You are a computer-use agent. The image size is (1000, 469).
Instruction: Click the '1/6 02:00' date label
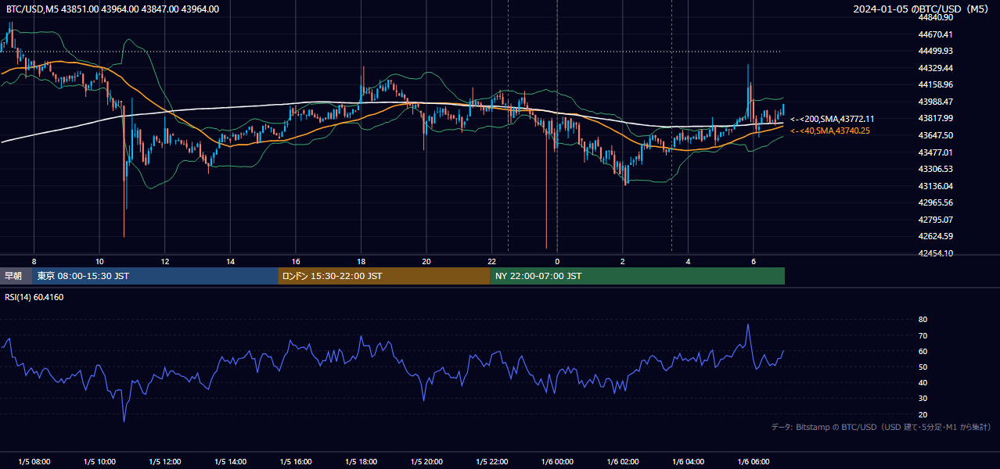(x=623, y=462)
